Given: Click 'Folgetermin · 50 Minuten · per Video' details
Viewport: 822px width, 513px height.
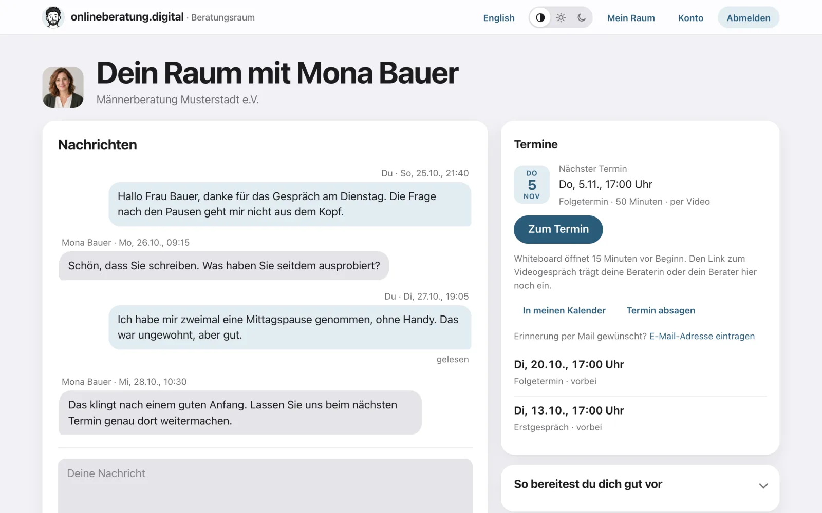Looking at the screenshot, I should tap(634, 202).
